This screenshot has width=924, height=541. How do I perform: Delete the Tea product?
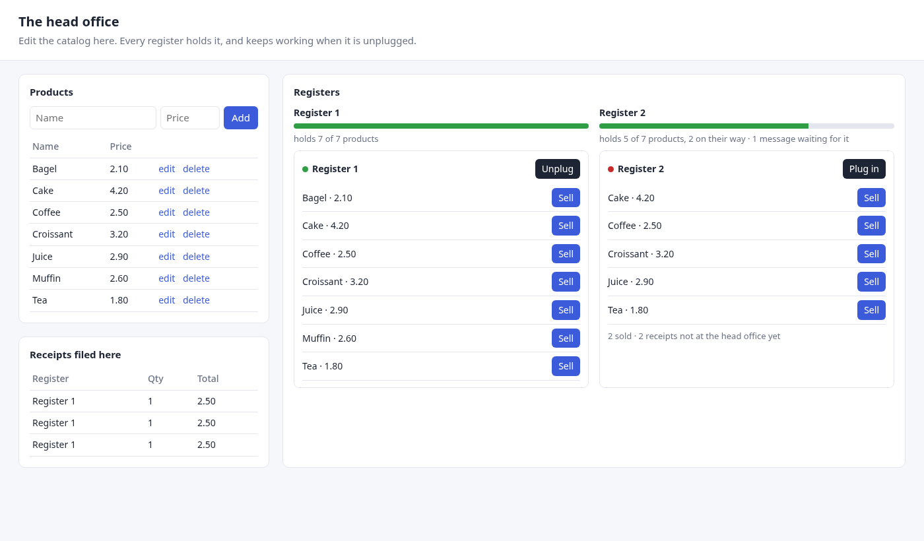point(196,300)
